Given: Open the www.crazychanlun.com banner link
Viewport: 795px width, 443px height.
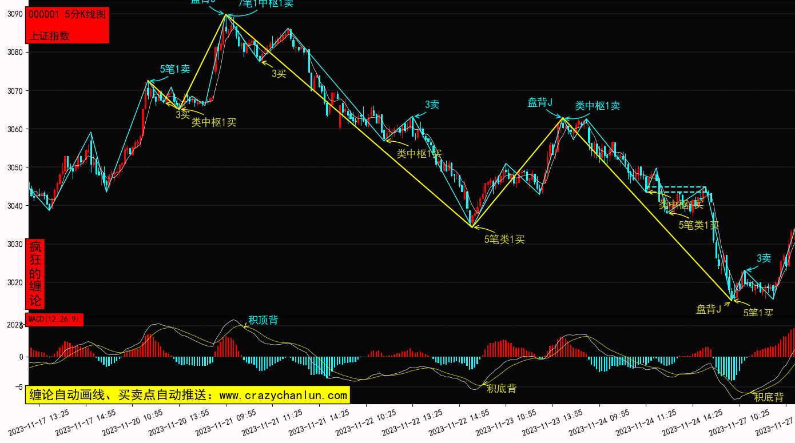Looking at the screenshot, I should coord(283,395).
